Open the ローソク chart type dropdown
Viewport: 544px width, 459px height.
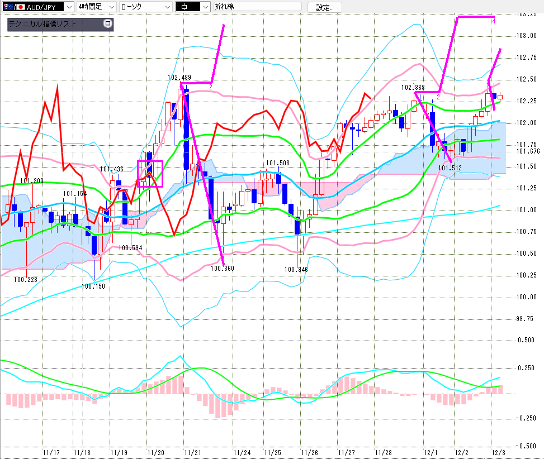(165, 7)
